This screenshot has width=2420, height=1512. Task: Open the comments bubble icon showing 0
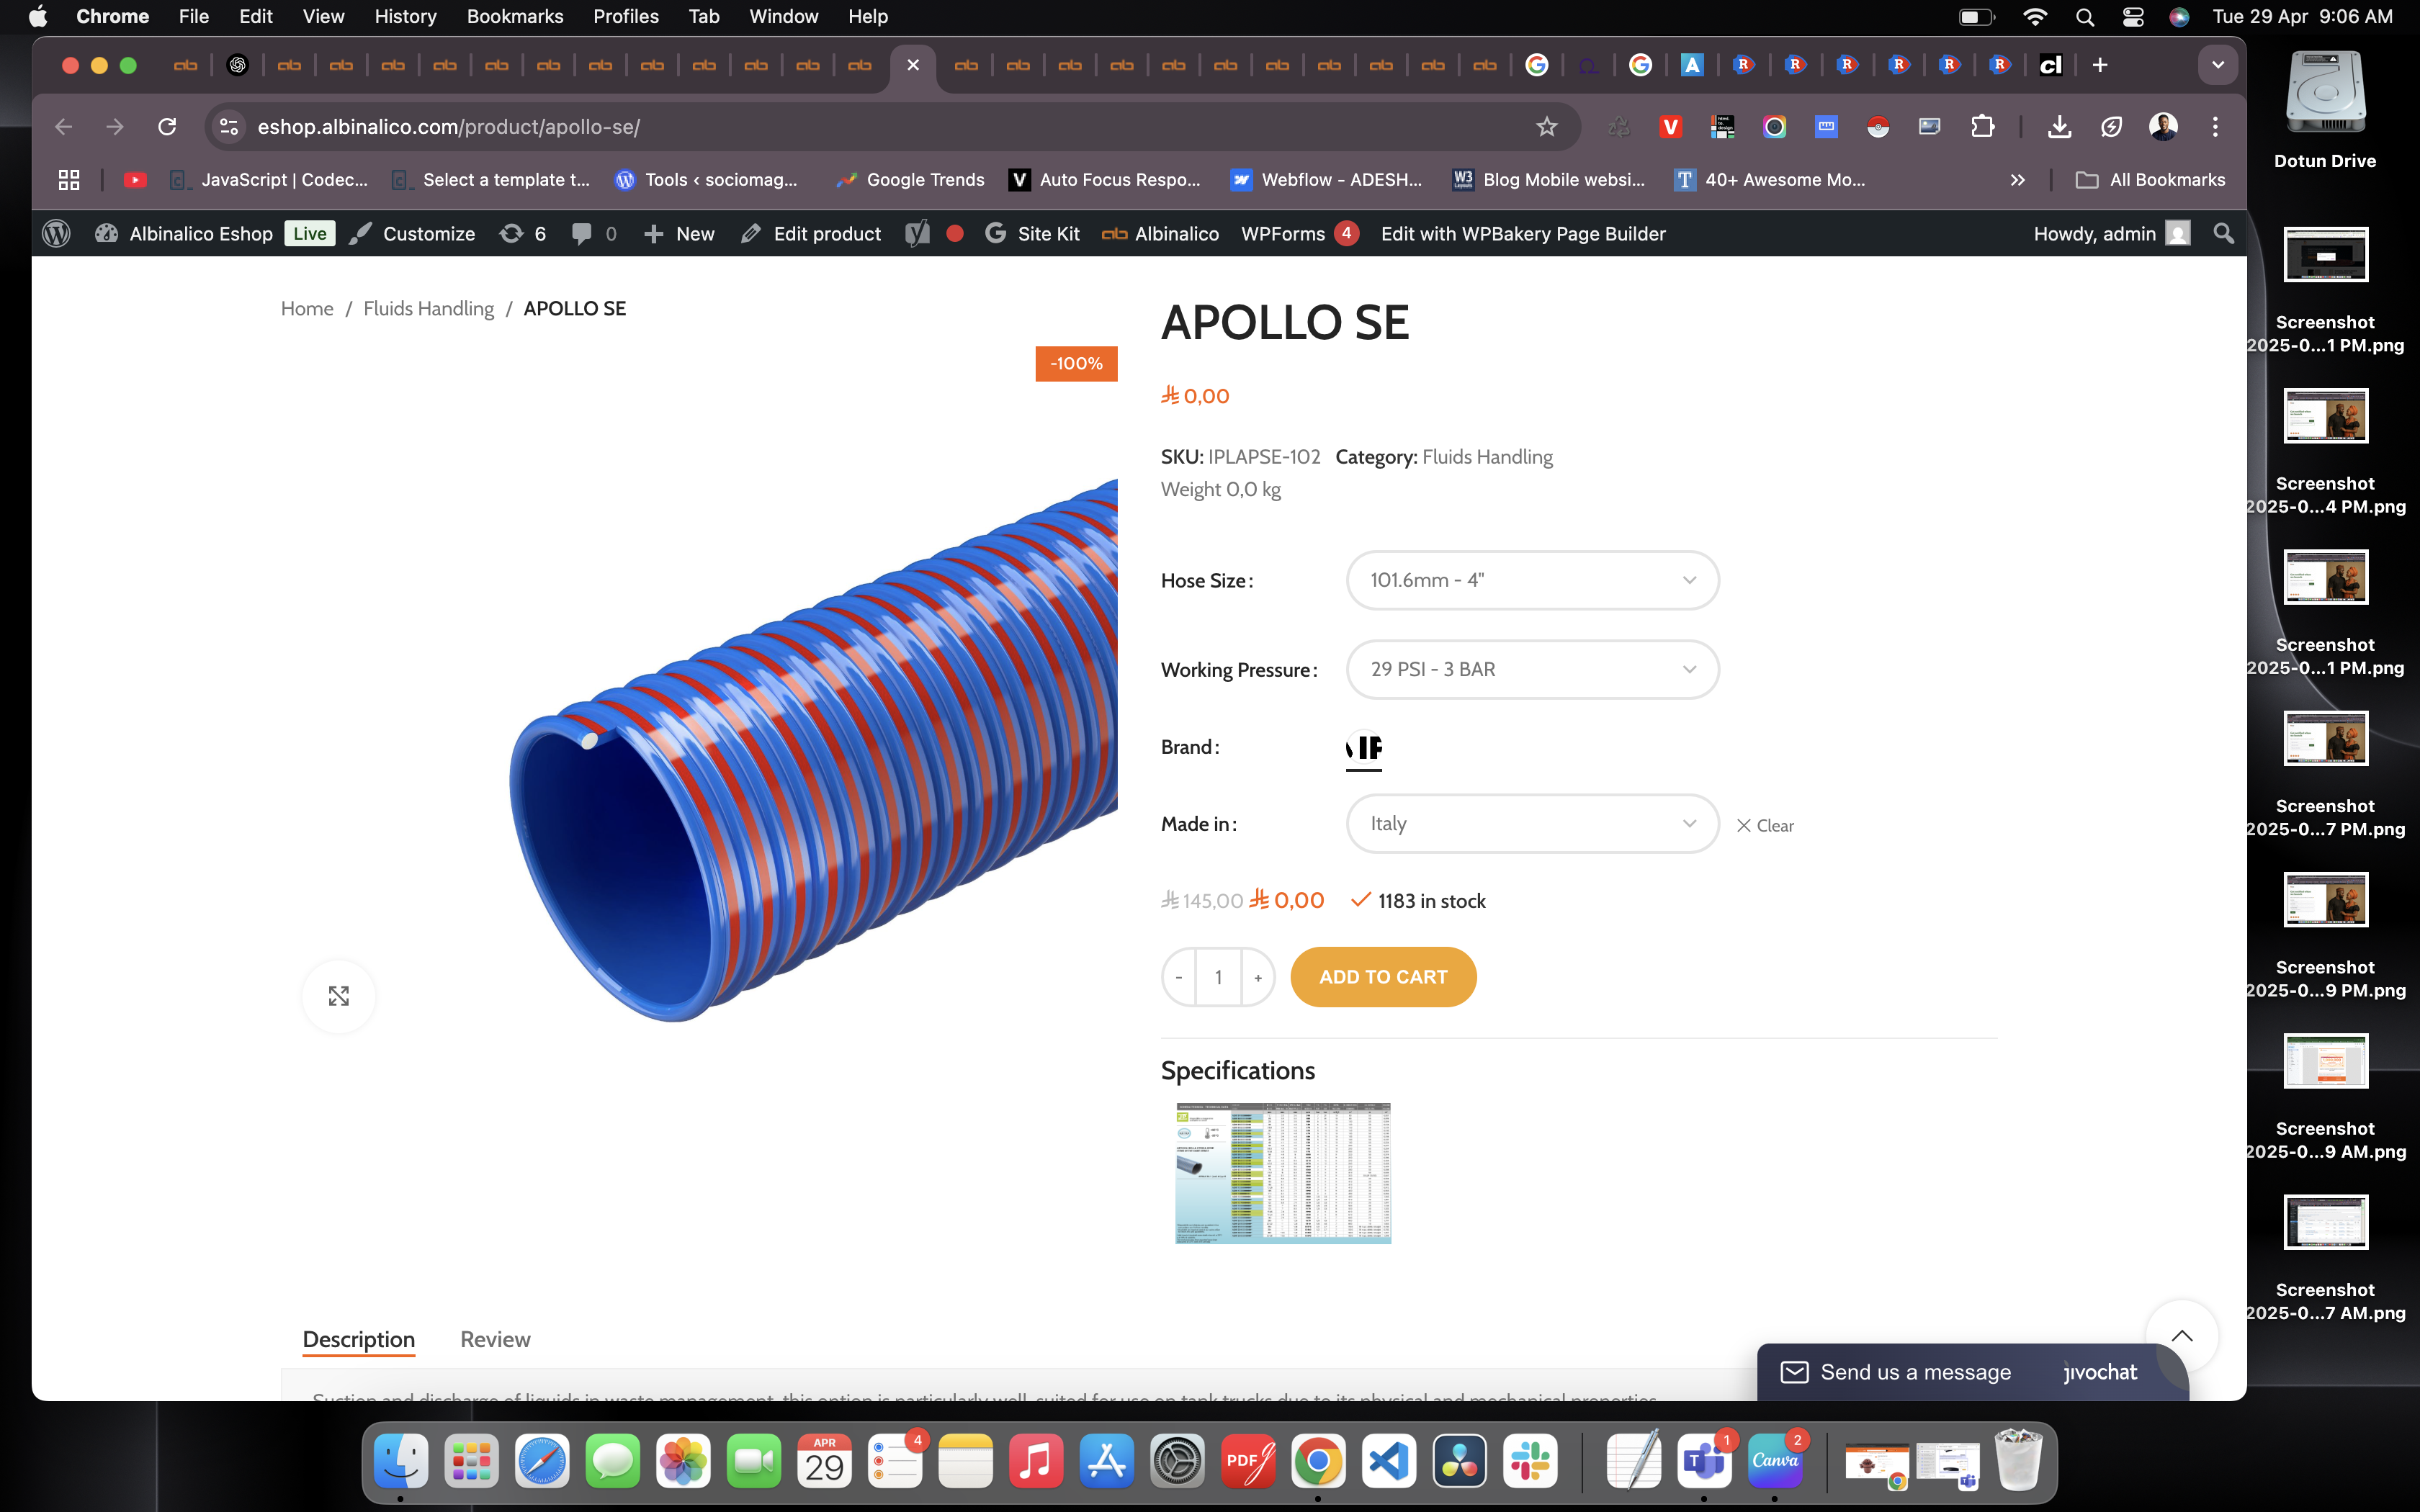tap(594, 233)
